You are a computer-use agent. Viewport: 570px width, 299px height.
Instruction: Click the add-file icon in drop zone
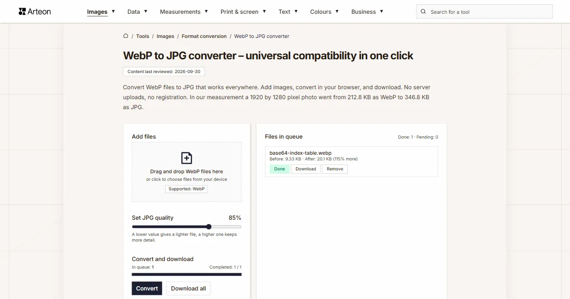point(187,158)
